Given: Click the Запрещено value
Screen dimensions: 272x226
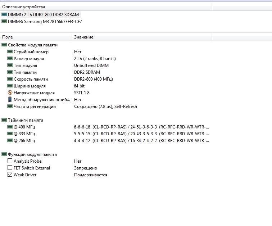Looking at the screenshot, I should (x=86, y=168).
